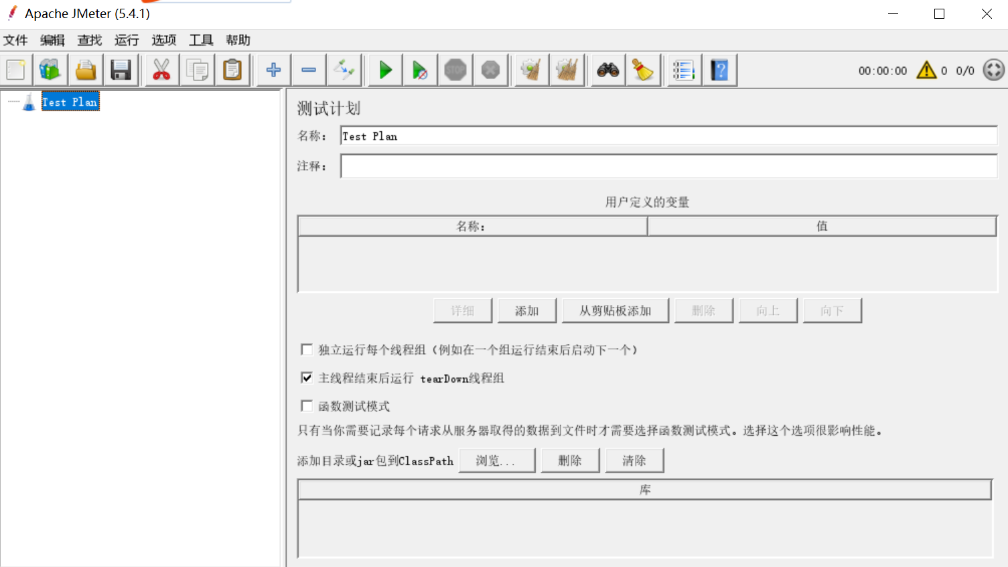Click 删除 button next to 浏览

point(570,460)
